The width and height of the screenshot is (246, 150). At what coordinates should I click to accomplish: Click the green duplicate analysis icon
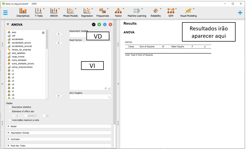99,24
